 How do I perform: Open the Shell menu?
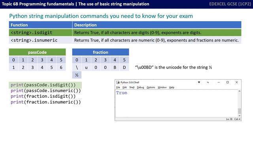(132, 88)
